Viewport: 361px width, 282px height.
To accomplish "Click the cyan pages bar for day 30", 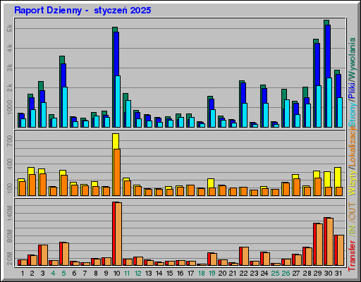I will click(329, 103).
